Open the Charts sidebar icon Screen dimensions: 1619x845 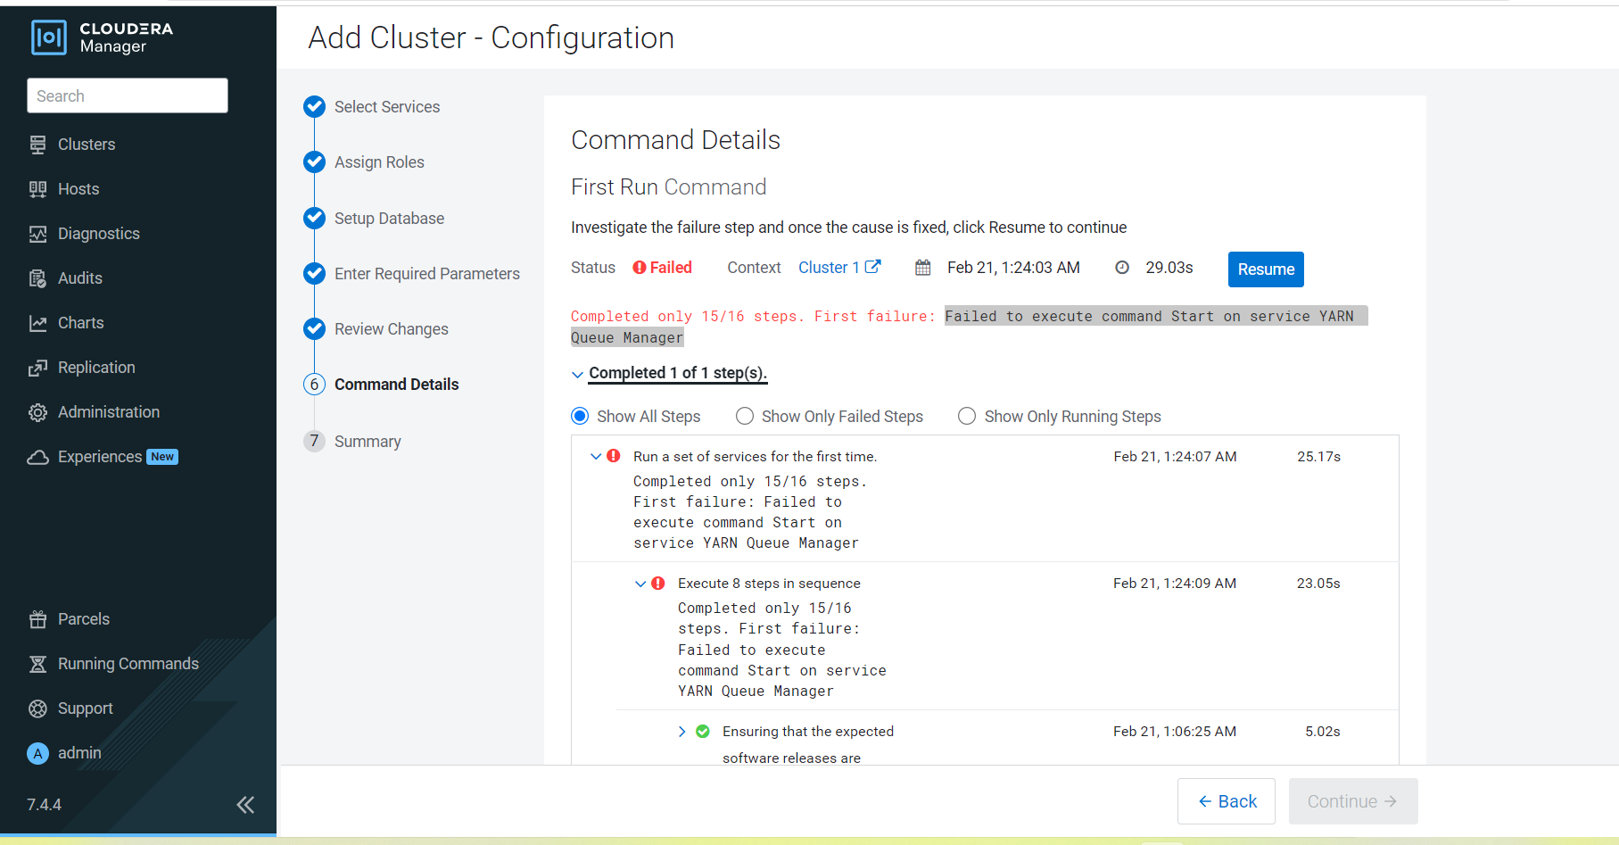[37, 323]
